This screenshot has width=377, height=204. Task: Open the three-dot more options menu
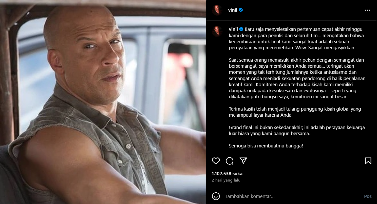tap(367, 10)
